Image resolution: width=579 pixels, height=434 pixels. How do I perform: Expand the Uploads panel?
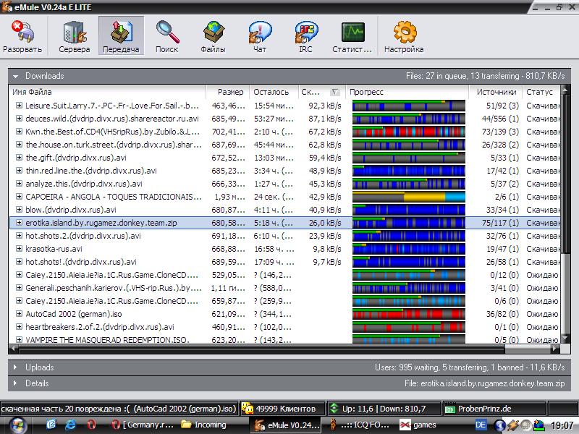click(x=15, y=367)
